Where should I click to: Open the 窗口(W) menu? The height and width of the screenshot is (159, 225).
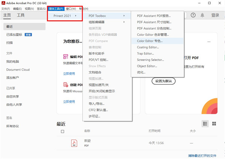tap(71, 9)
